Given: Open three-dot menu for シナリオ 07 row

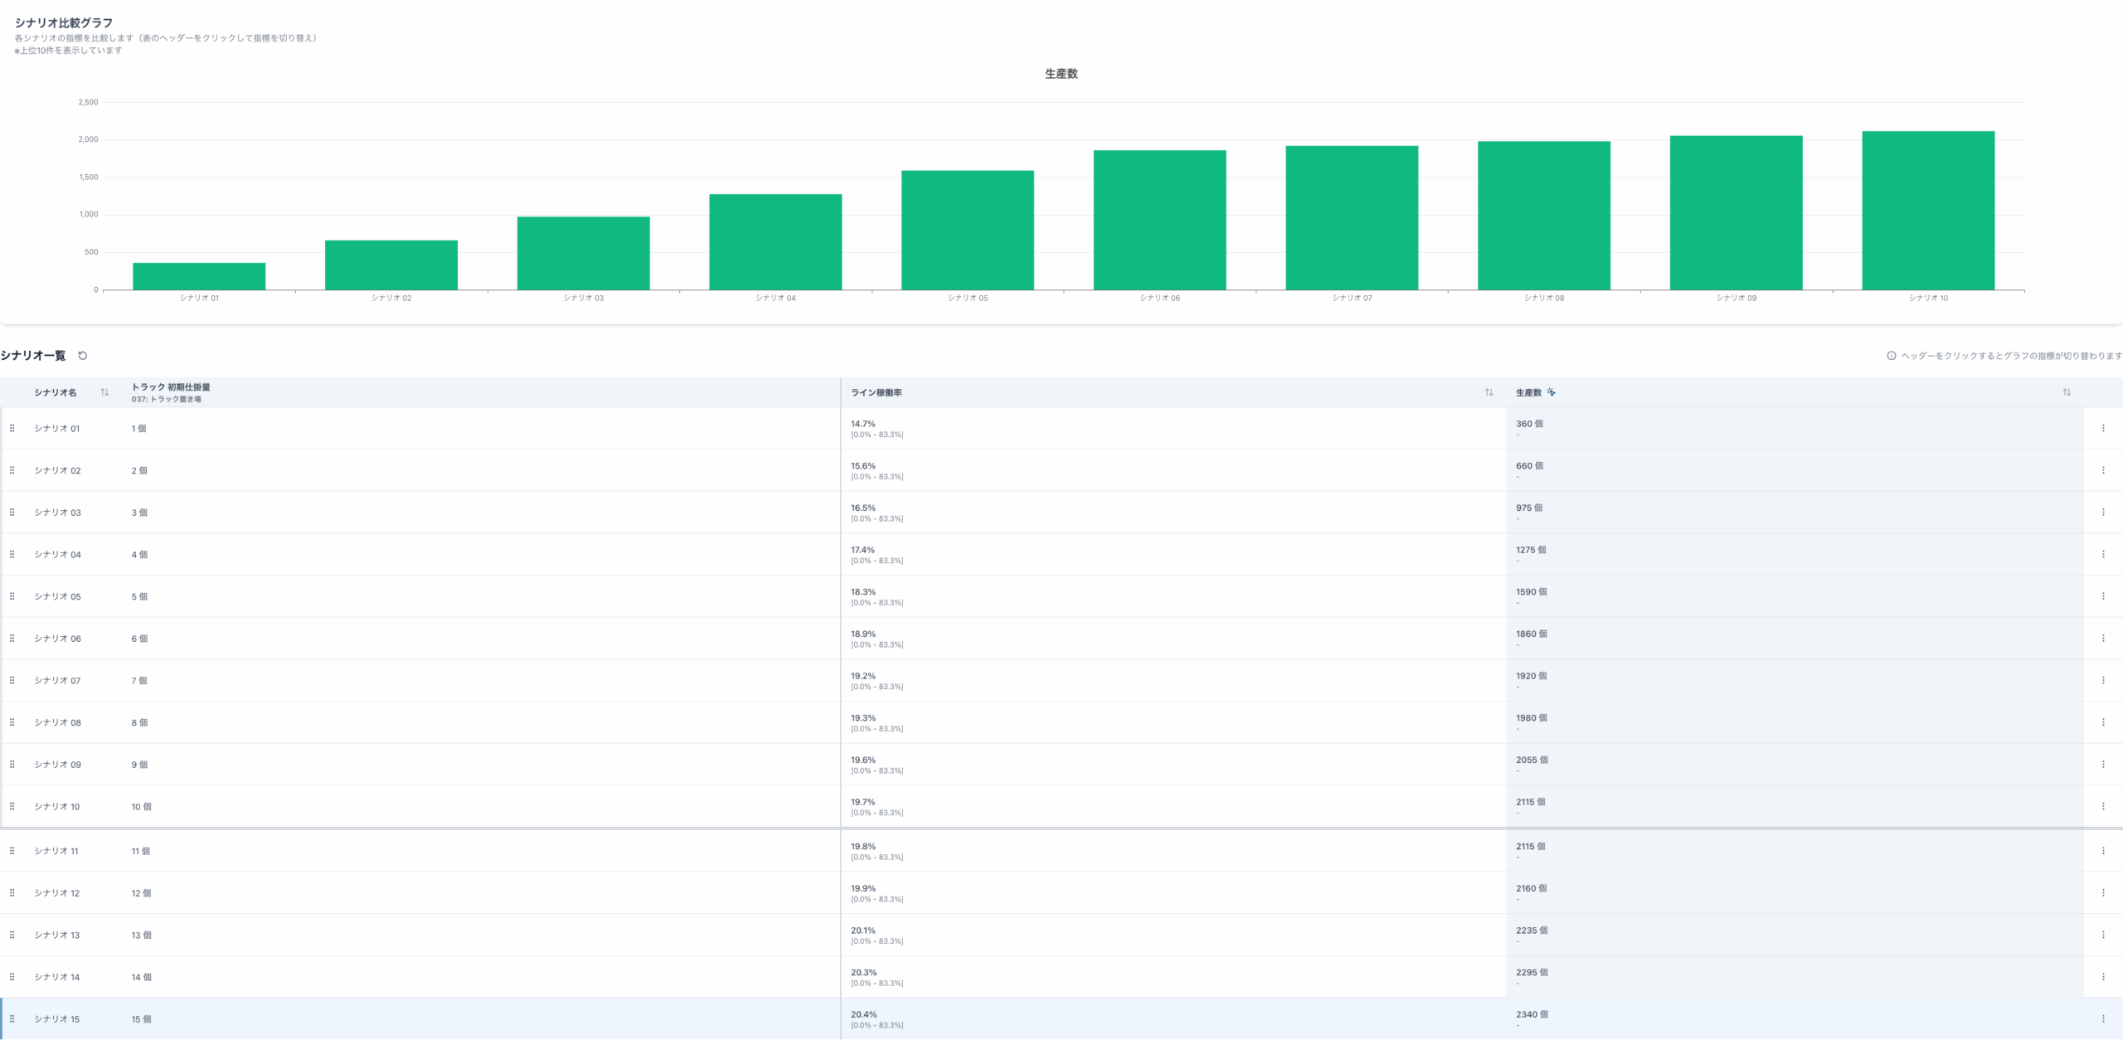Looking at the screenshot, I should click(2103, 681).
